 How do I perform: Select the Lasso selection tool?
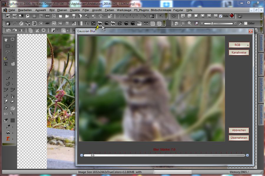[x=8, y=52]
